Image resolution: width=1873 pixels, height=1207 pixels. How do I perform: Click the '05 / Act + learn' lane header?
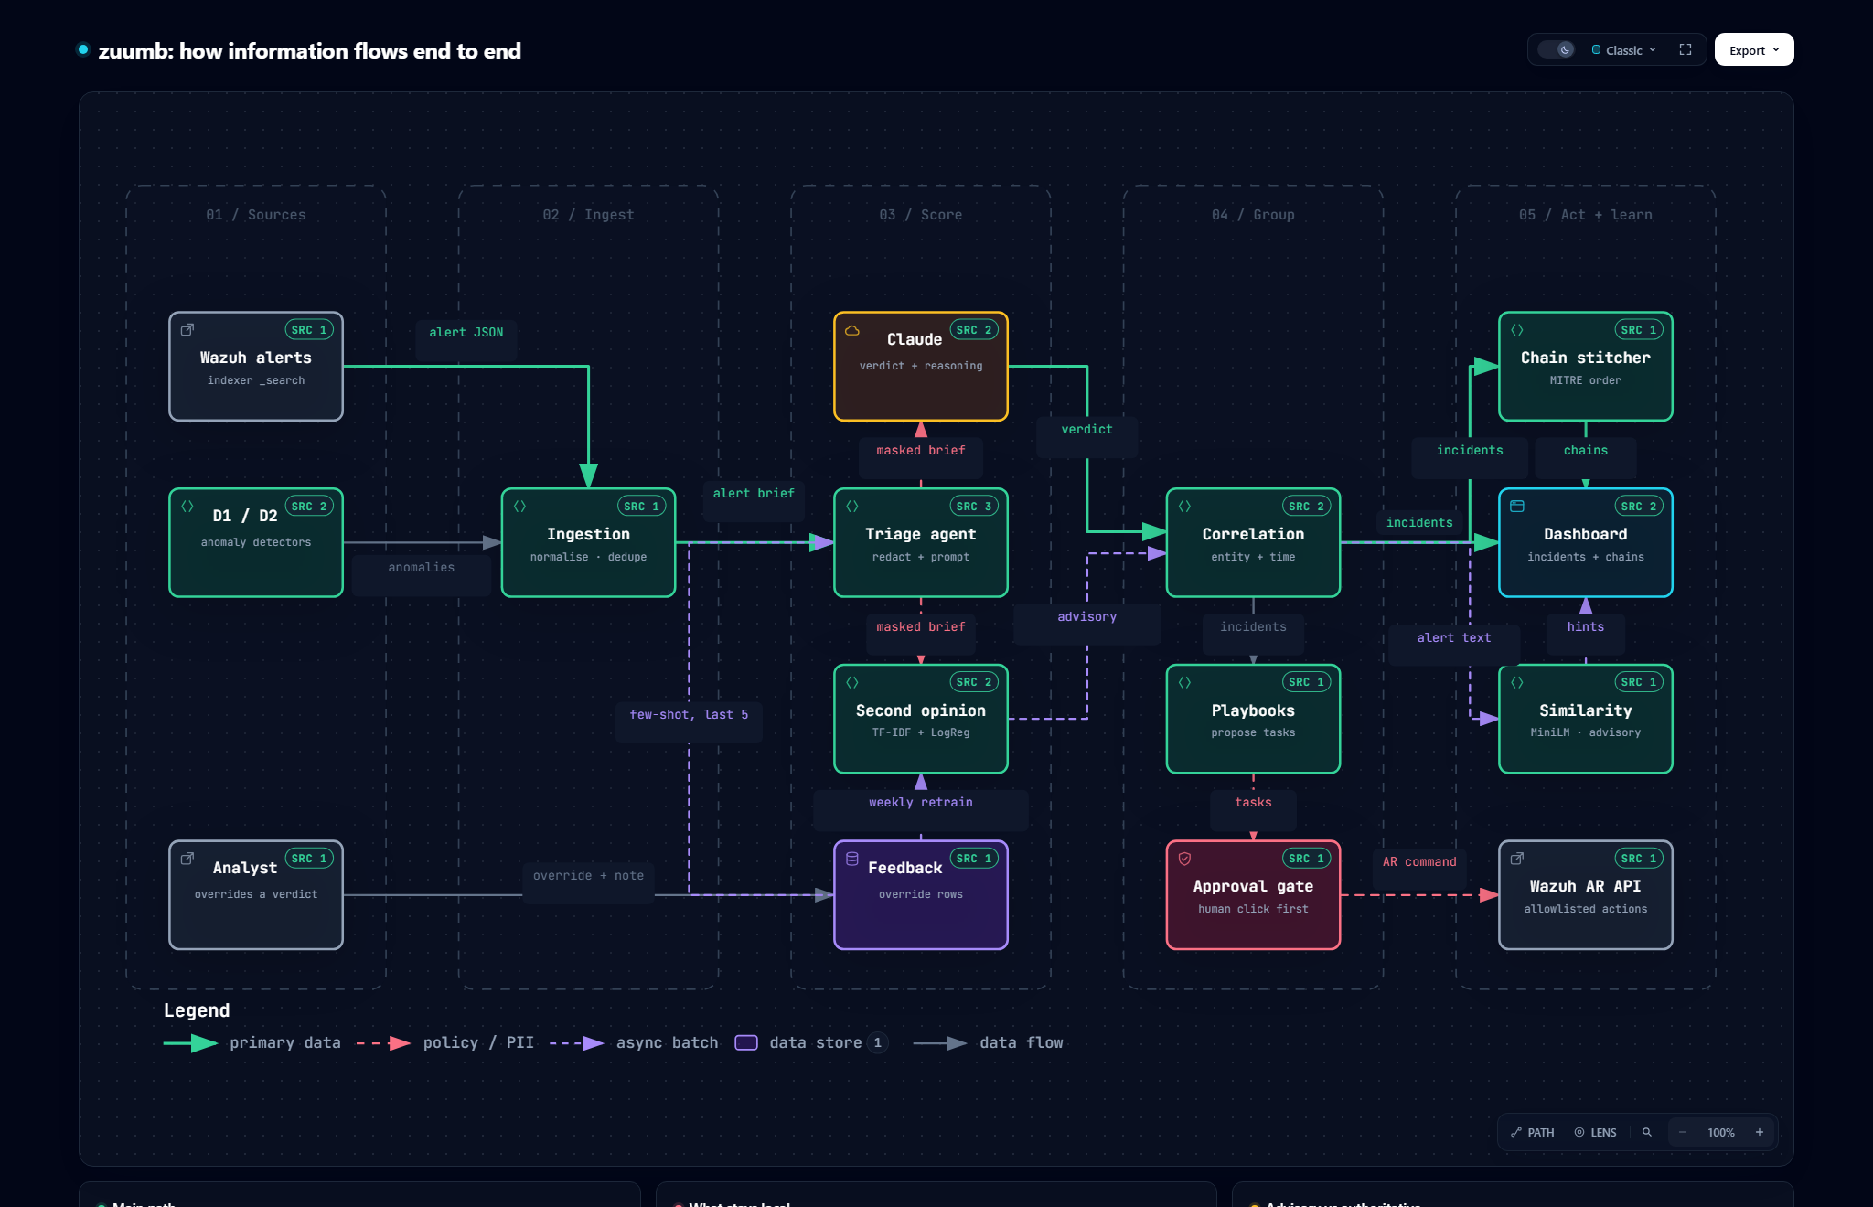pos(1585,215)
